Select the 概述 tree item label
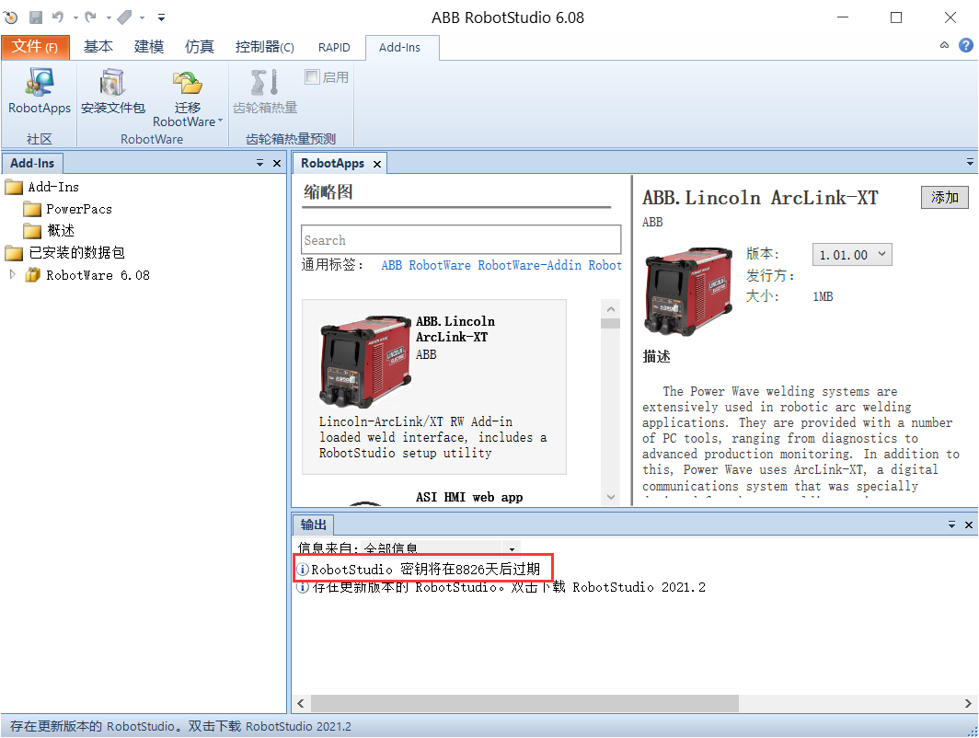979x738 pixels. pos(61,231)
